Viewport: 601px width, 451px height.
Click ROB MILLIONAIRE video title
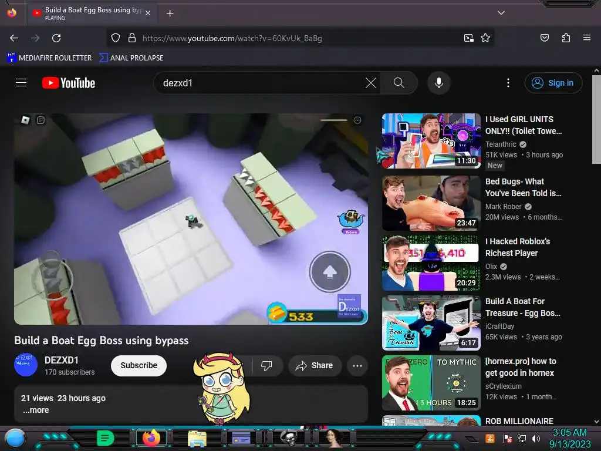pyautogui.click(x=519, y=421)
